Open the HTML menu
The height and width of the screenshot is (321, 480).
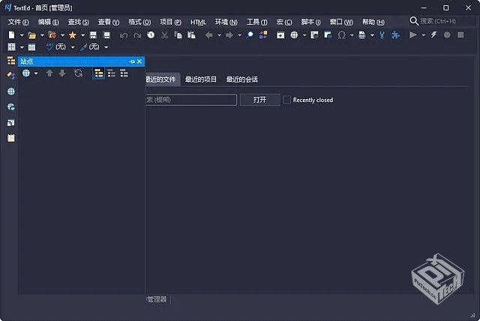198,22
